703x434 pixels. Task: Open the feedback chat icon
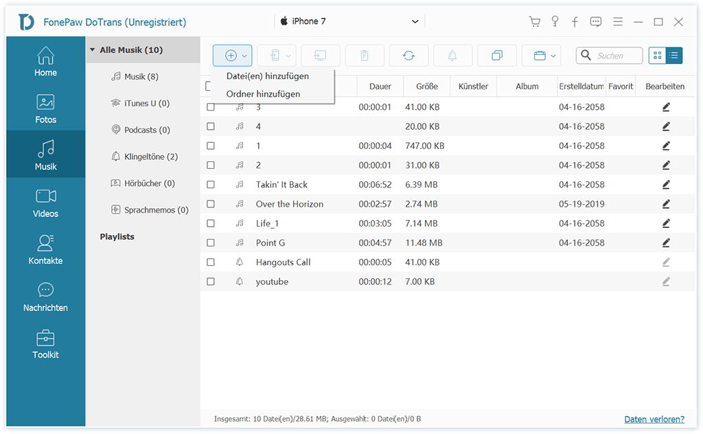pyautogui.click(x=596, y=21)
